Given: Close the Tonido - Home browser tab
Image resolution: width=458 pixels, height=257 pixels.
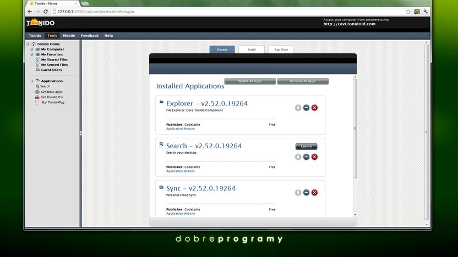Looking at the screenshot, I should [75, 3].
